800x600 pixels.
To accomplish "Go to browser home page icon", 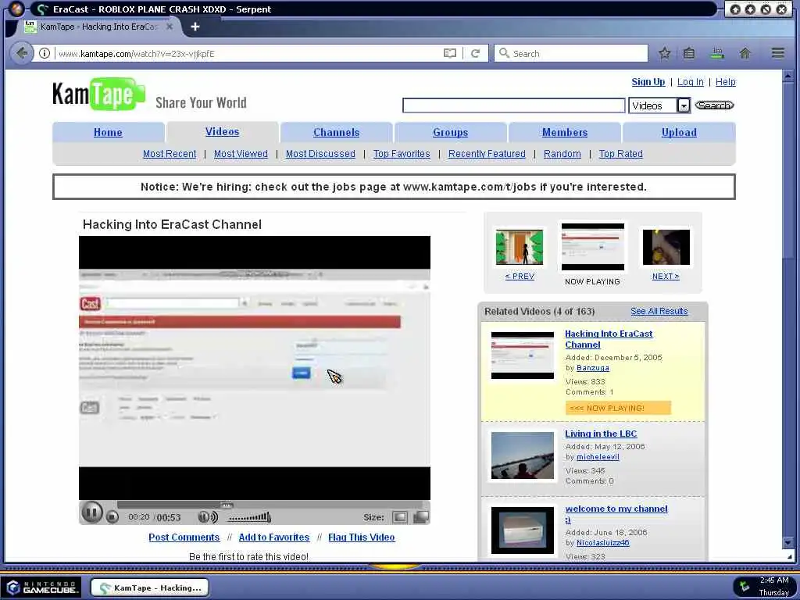I will point(745,53).
